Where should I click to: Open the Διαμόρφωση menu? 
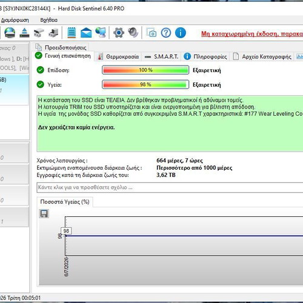coord(15,20)
